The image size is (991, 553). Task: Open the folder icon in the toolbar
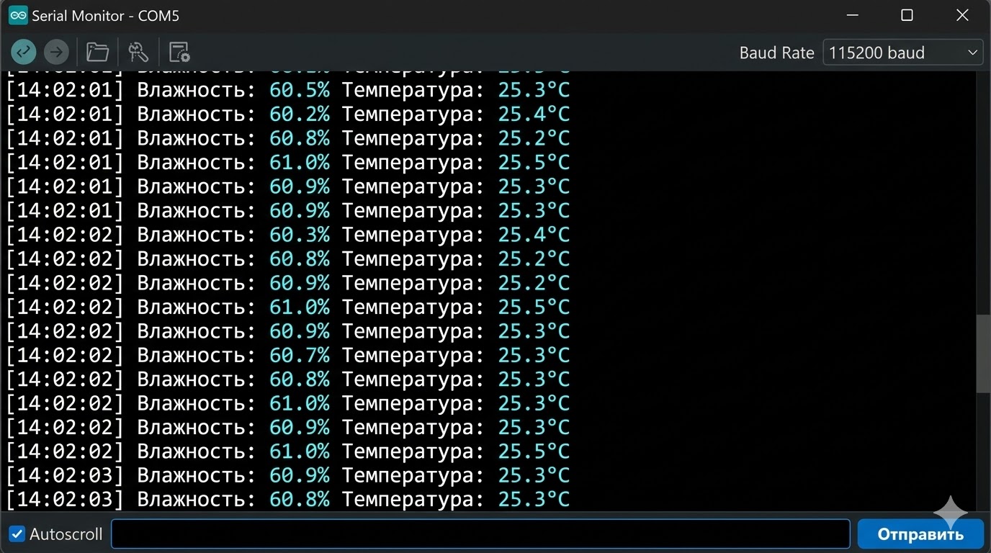[x=97, y=52]
